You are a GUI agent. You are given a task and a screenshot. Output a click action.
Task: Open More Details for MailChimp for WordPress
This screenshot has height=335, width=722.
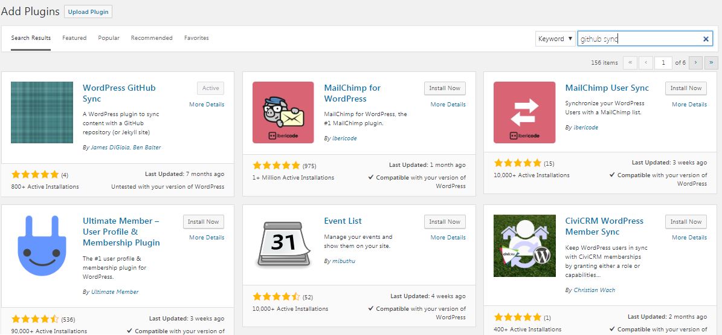coord(448,105)
